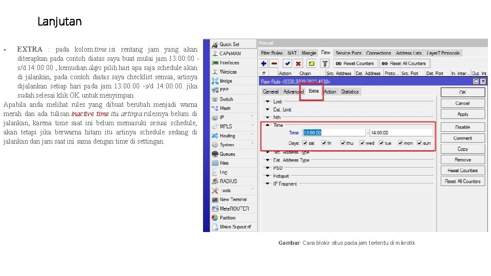Open the Statistics tab in Raw Rule

(x=350, y=91)
